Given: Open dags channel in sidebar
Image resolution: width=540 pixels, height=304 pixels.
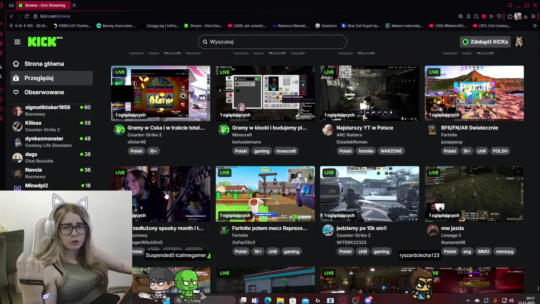Looking at the screenshot, I should point(51,157).
